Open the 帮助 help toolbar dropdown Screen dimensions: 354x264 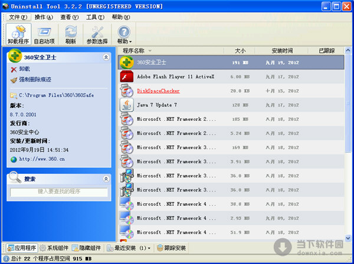pos(124,34)
